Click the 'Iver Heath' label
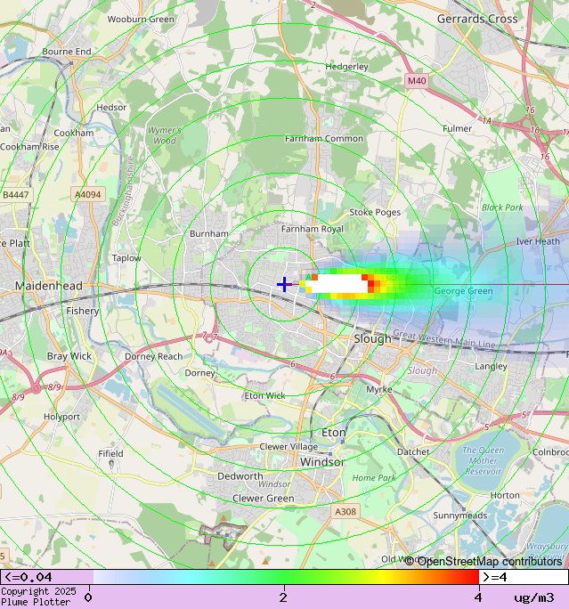The image size is (569, 609). click(x=538, y=241)
